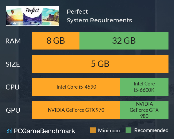174x139 pixels.
Task: Click the PCGameBenchmark bar chart logo icon
Action: [x=10, y=131]
